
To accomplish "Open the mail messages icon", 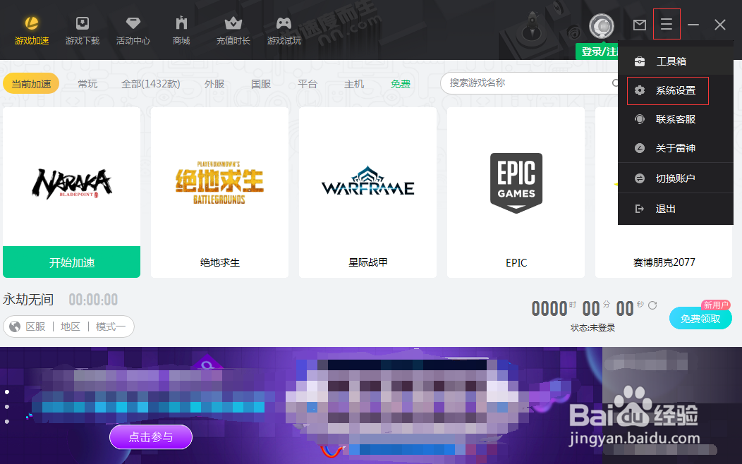I will coord(640,25).
